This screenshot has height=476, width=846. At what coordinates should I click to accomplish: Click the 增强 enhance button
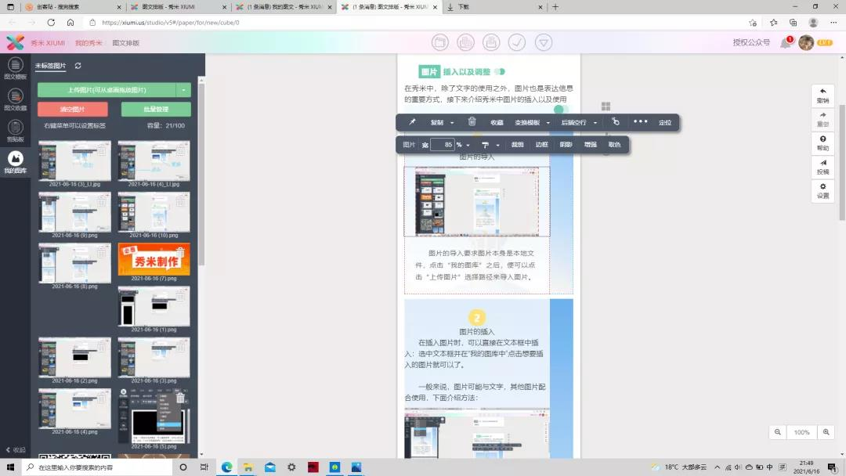pos(591,145)
